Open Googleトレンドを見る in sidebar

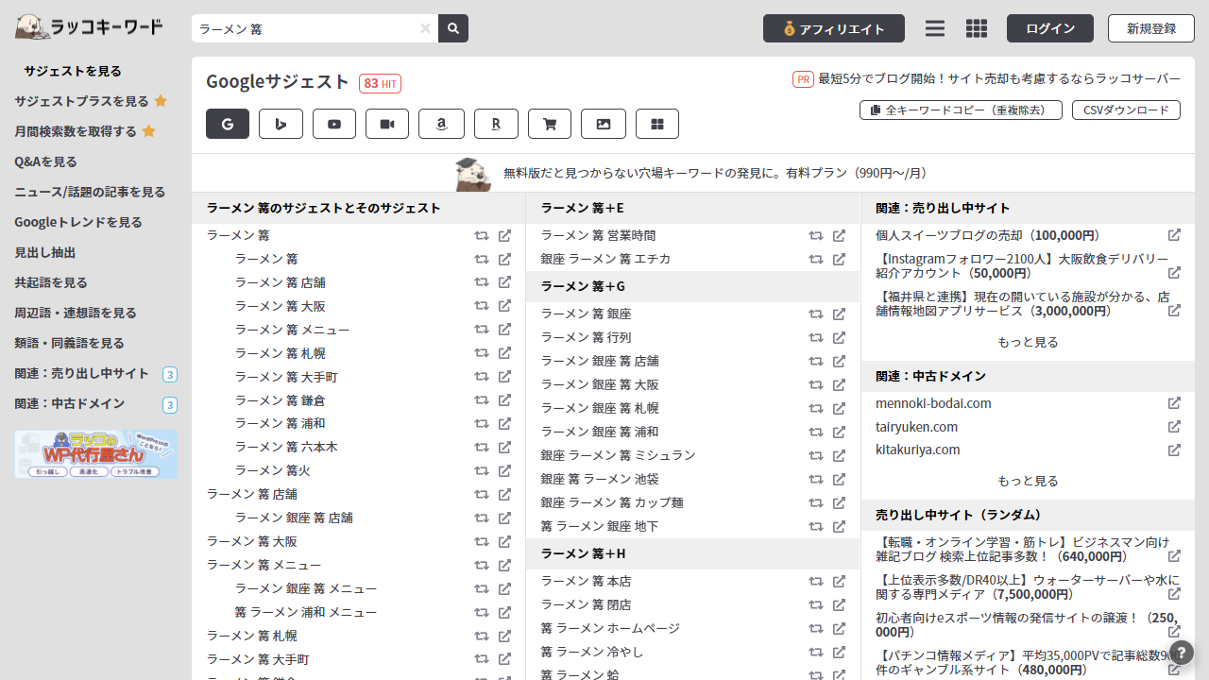click(78, 222)
